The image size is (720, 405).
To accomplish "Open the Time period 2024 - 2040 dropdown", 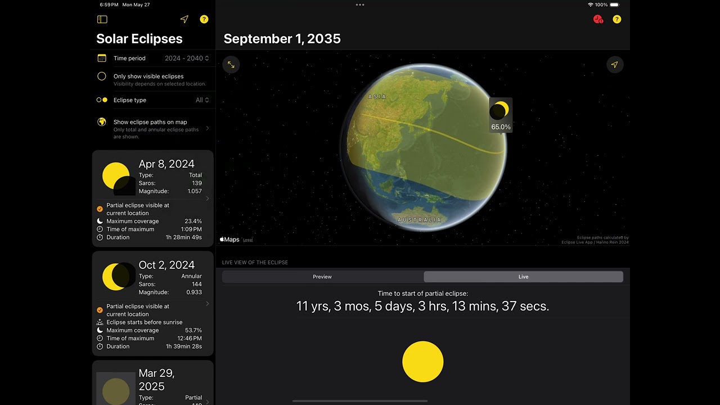I will tap(187, 58).
